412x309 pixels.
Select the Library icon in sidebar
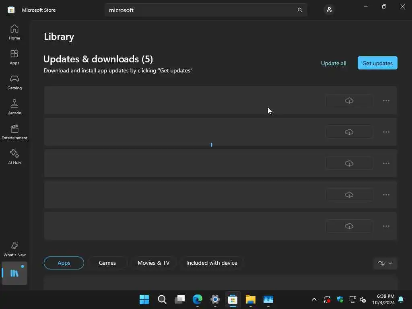coord(14,273)
